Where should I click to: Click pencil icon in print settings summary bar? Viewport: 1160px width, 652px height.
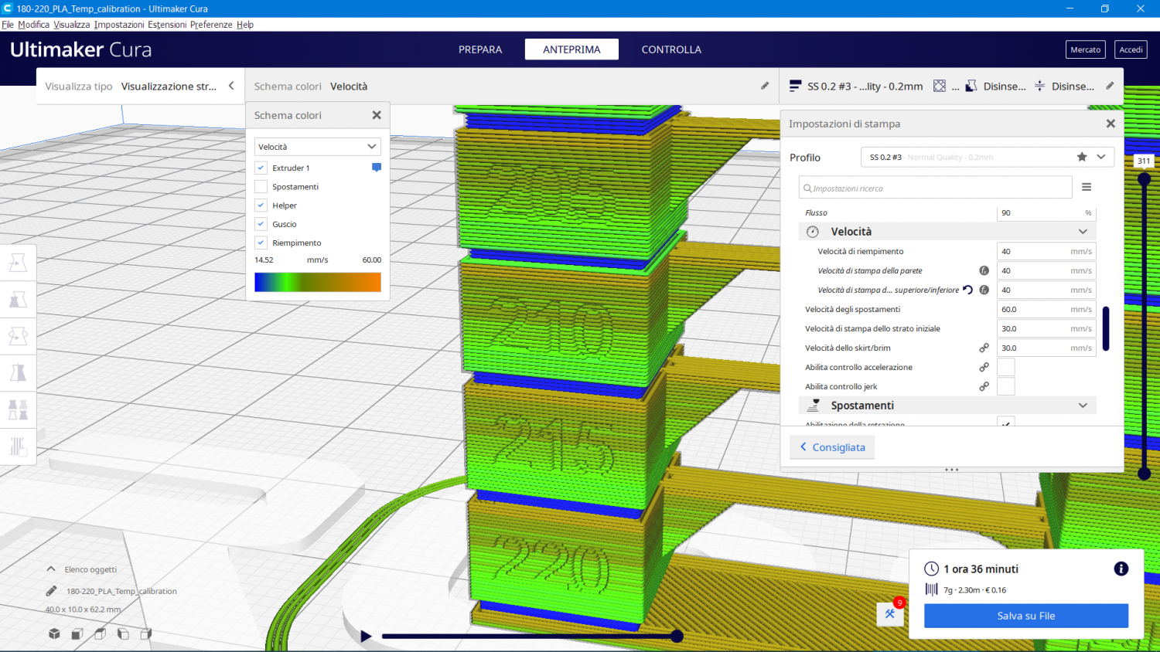(x=1110, y=86)
